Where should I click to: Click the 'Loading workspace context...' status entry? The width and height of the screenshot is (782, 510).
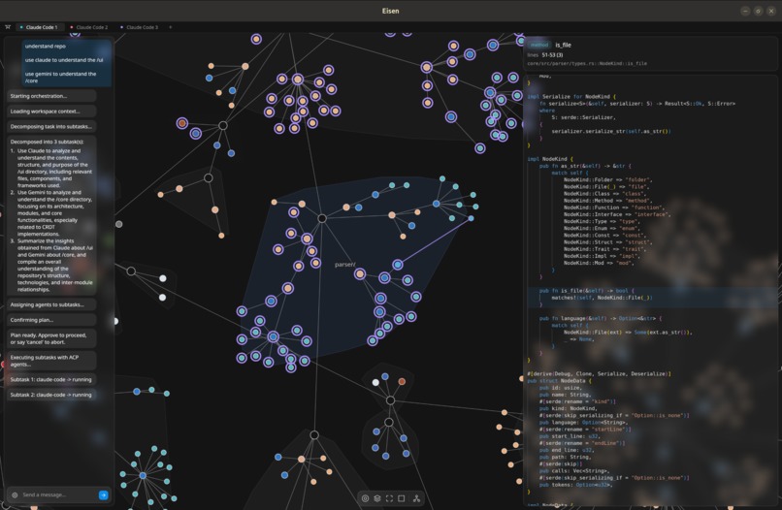tap(51, 112)
